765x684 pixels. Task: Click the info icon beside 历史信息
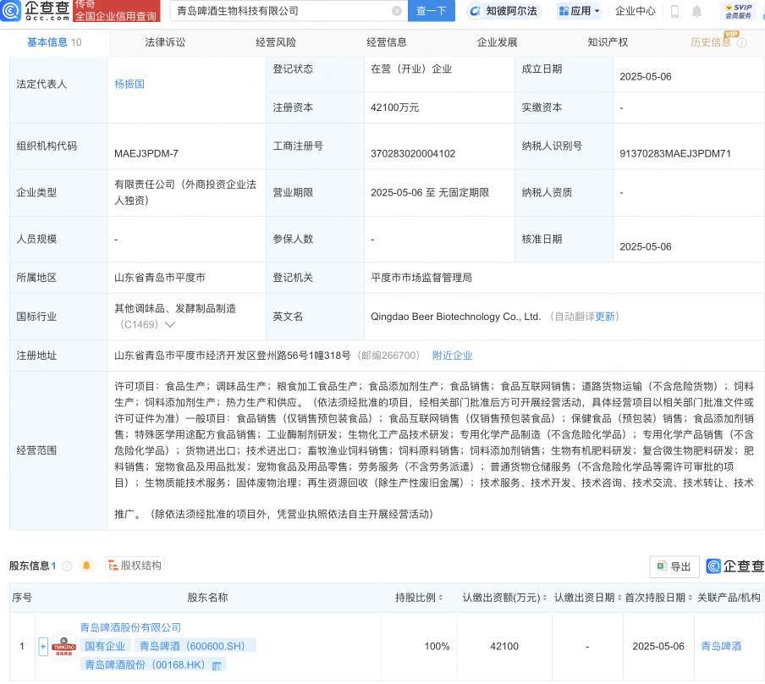coord(742,43)
